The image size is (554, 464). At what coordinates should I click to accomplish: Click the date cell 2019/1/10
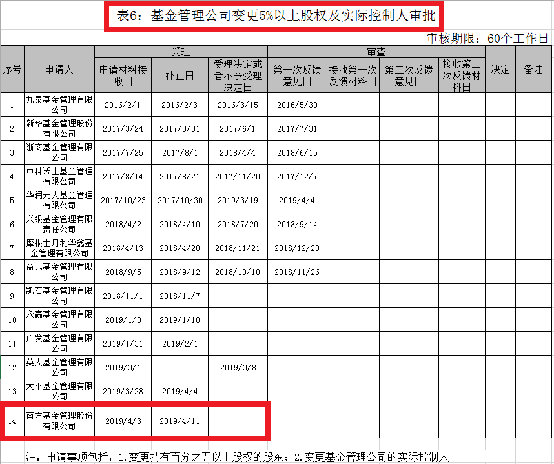[x=180, y=319]
